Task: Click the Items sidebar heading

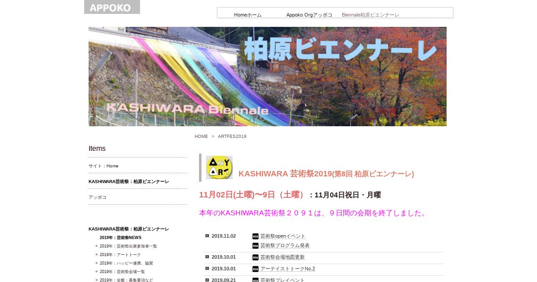Action: (x=97, y=149)
